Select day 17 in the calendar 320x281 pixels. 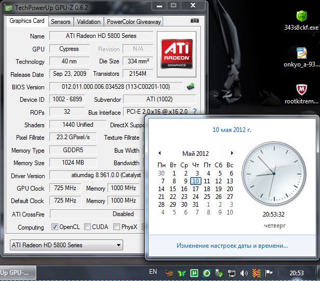pos(196,189)
